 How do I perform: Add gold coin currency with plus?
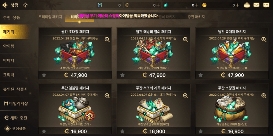click(x=237, y=5)
